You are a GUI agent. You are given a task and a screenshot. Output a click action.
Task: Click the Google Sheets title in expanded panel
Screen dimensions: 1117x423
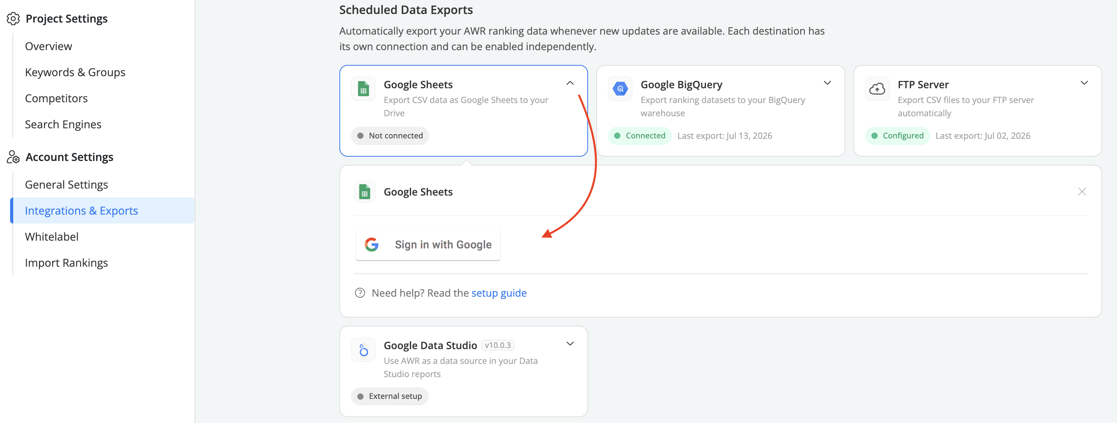pos(418,192)
